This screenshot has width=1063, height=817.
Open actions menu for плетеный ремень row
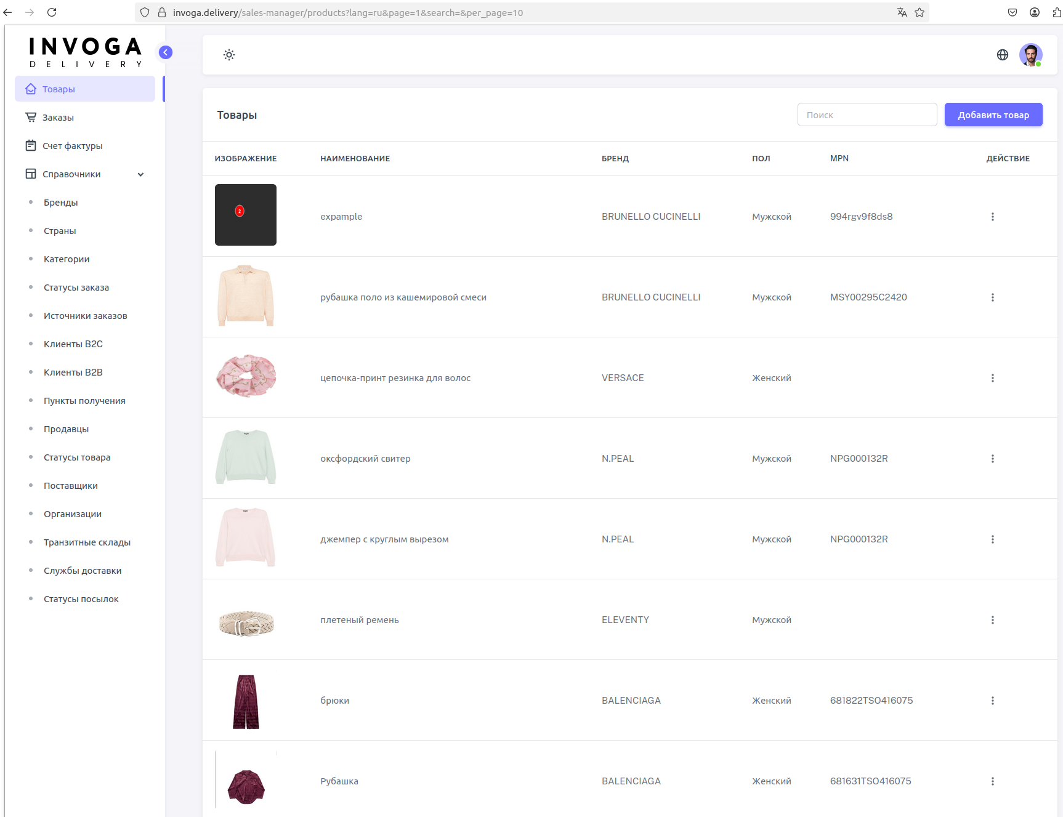click(x=992, y=620)
